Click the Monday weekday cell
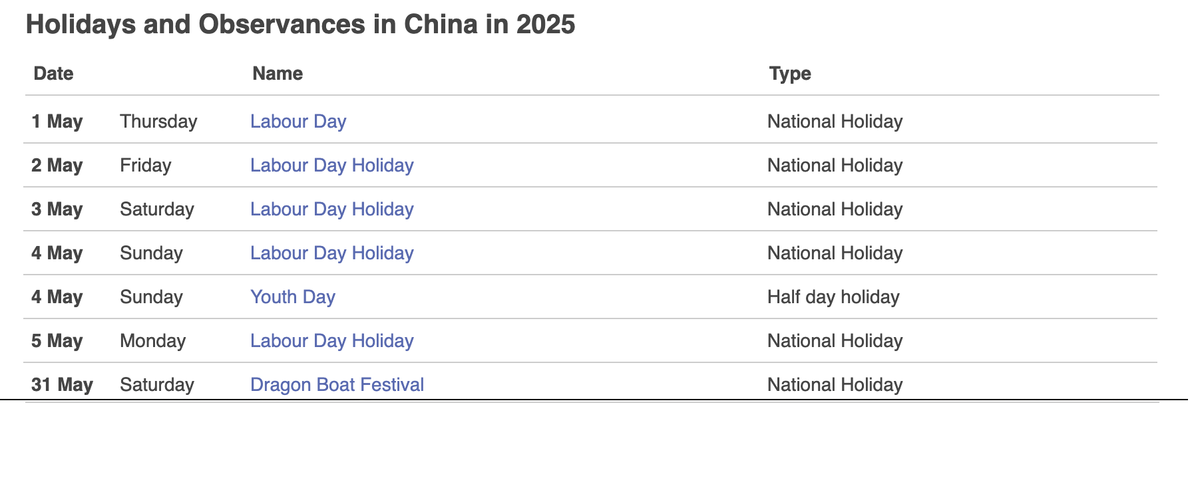This screenshot has width=1190, height=492. tap(153, 340)
